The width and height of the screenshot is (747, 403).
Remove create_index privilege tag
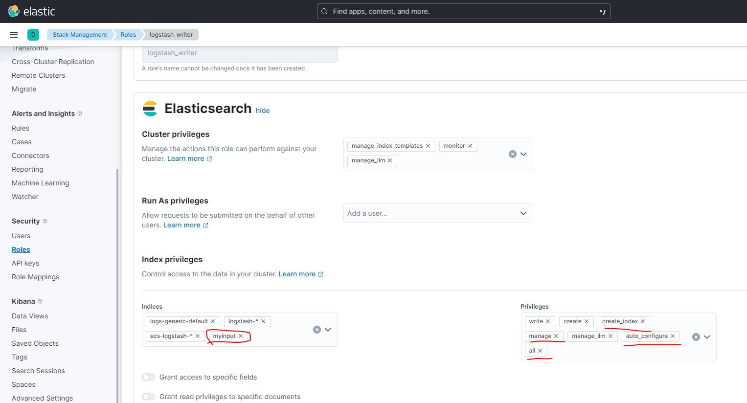[x=643, y=321]
